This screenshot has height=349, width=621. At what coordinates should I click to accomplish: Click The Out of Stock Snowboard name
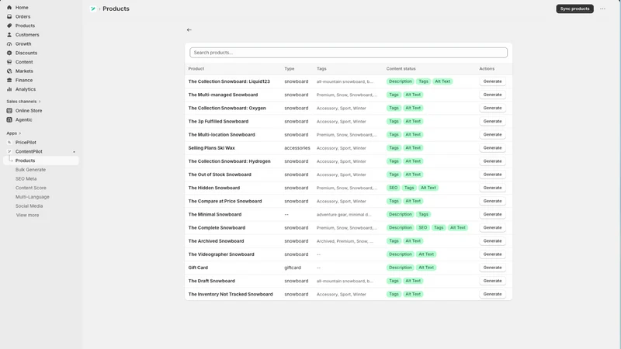(x=220, y=174)
